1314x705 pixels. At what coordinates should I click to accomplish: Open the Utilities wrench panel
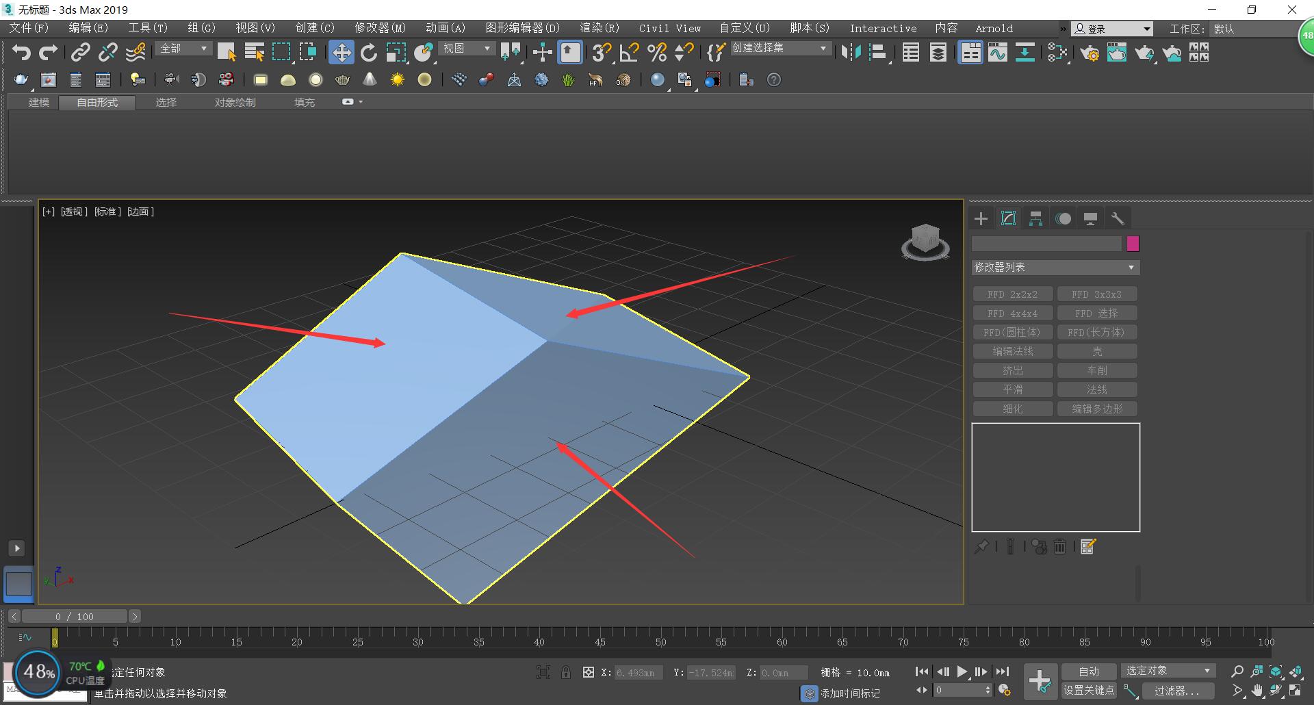click(1118, 218)
